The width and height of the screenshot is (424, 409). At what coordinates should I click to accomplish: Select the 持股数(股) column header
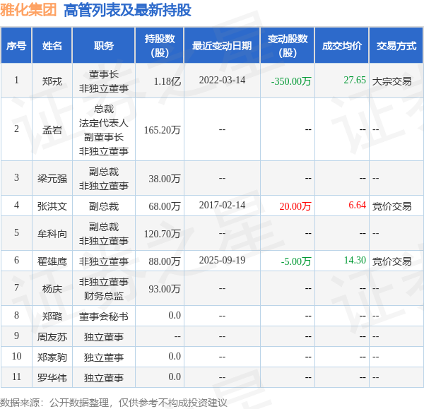click(160, 46)
